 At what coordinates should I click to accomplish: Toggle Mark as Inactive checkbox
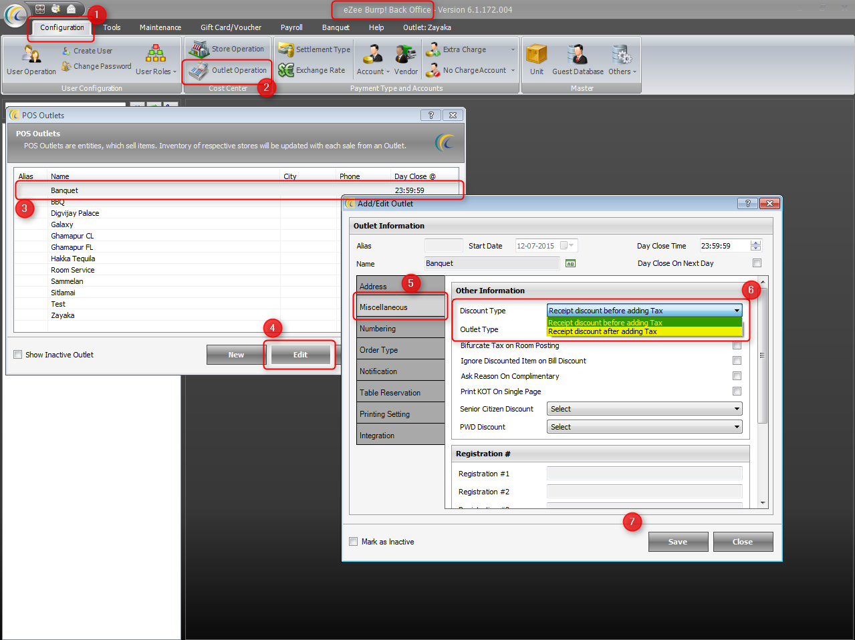(354, 542)
